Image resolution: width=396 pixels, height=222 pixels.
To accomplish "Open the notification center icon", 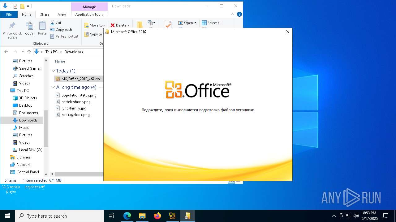I will 386,216.
